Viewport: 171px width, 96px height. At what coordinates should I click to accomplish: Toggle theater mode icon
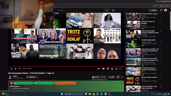[116, 69]
